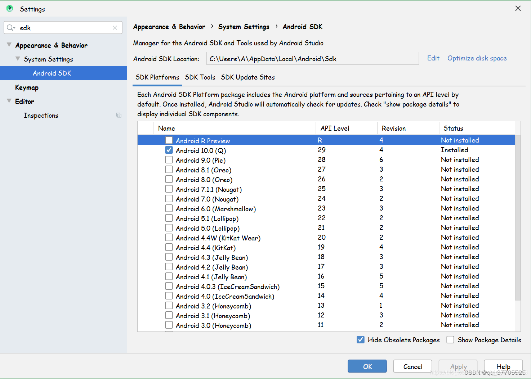This screenshot has width=531, height=379.
Task: Enable Show Package Details
Action: [x=450, y=339]
